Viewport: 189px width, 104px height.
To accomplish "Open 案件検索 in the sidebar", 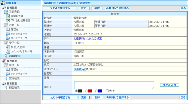I will click(x=14, y=79).
